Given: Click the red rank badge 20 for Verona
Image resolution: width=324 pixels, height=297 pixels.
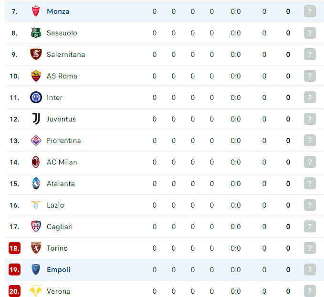Looking at the screenshot, I should pyautogui.click(x=14, y=291).
